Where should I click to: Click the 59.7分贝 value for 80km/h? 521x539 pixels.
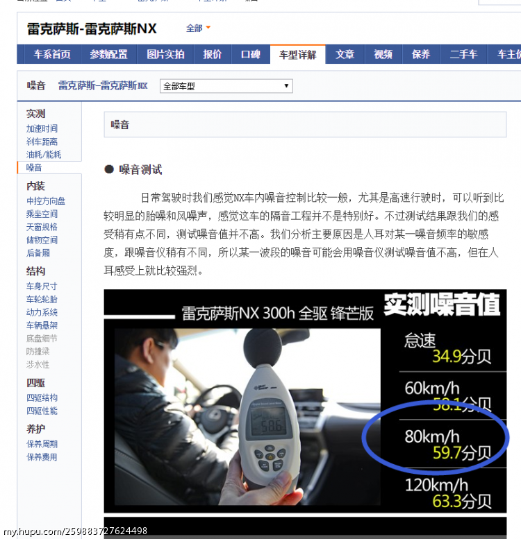[x=462, y=453]
